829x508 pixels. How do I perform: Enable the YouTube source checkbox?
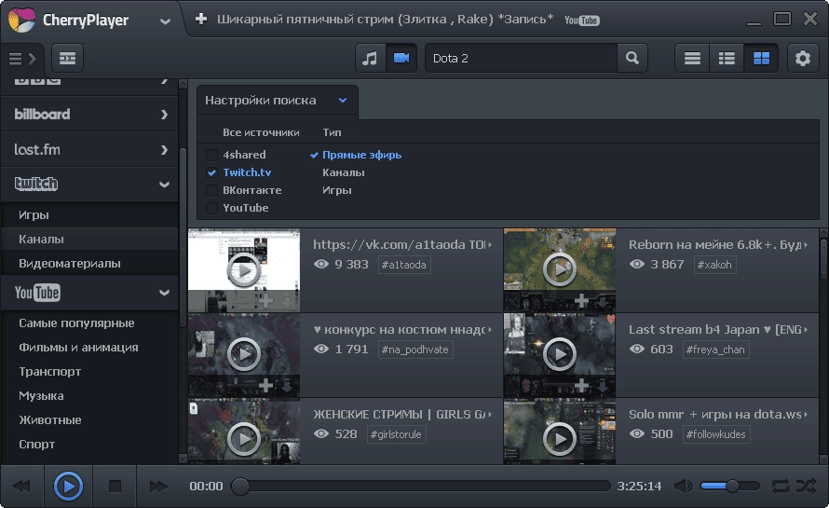211,208
